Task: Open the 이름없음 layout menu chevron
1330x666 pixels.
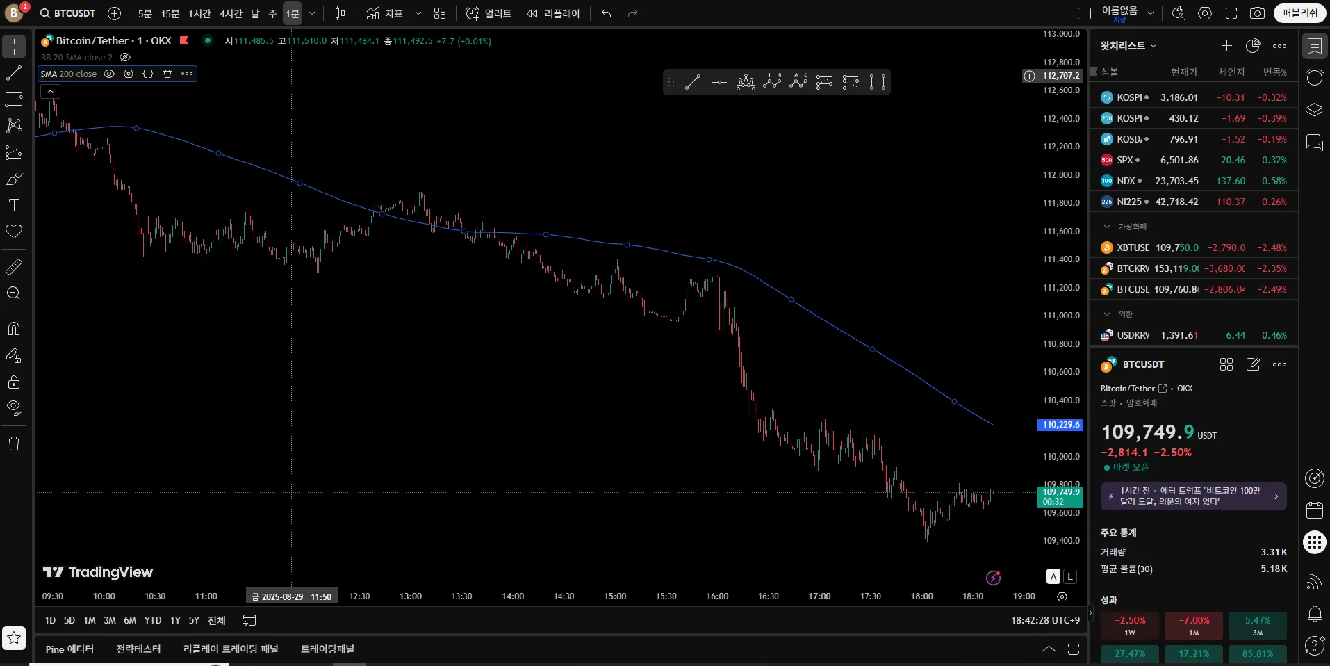Action: pyautogui.click(x=1151, y=13)
